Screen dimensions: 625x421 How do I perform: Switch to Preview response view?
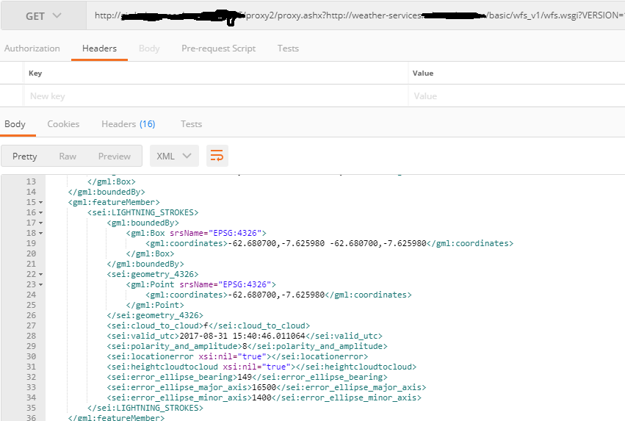pyautogui.click(x=115, y=156)
